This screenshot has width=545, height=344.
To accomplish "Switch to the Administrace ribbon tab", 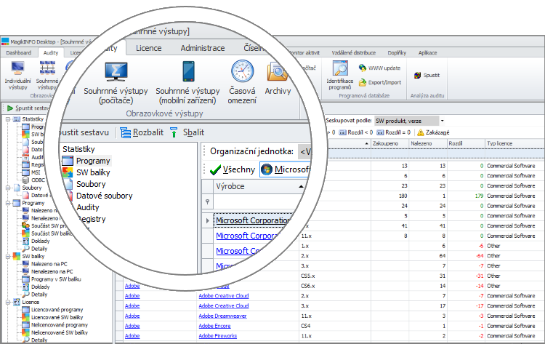I will (x=202, y=48).
